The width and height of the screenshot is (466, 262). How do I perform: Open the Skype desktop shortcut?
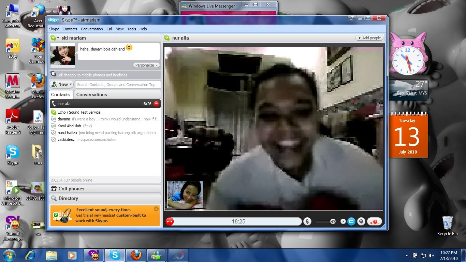(x=13, y=155)
